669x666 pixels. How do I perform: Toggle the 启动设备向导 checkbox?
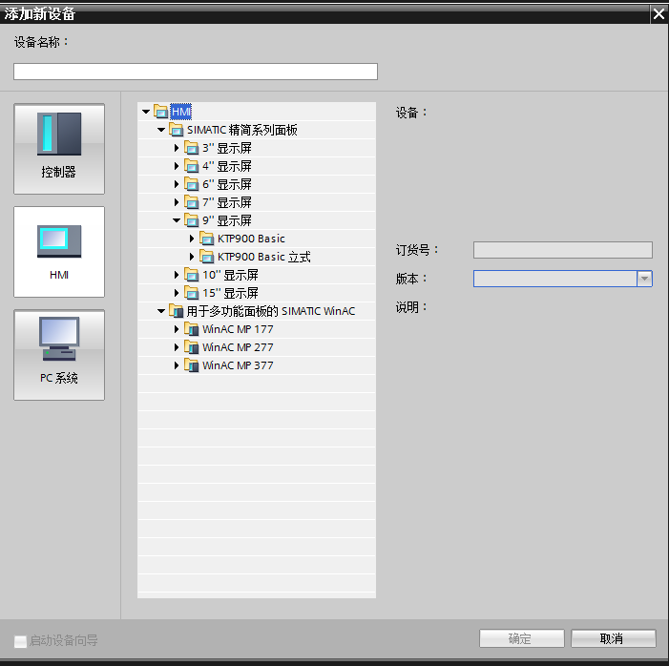pos(20,641)
